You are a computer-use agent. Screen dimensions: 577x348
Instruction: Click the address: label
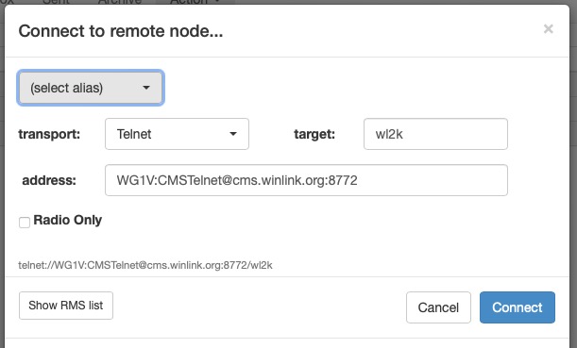point(49,180)
